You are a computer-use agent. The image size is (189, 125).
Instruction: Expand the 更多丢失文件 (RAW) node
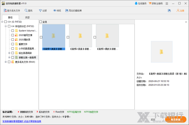[6, 62]
